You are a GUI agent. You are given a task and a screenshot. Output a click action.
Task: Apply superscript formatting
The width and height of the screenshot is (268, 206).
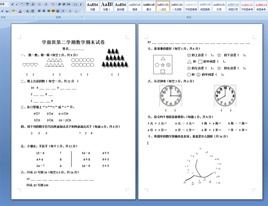[2, 11]
